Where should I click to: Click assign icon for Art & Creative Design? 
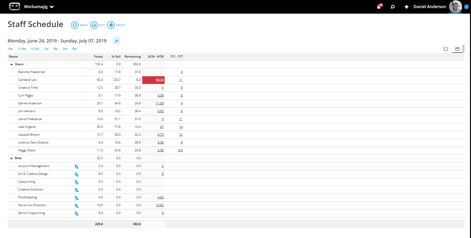(x=76, y=174)
